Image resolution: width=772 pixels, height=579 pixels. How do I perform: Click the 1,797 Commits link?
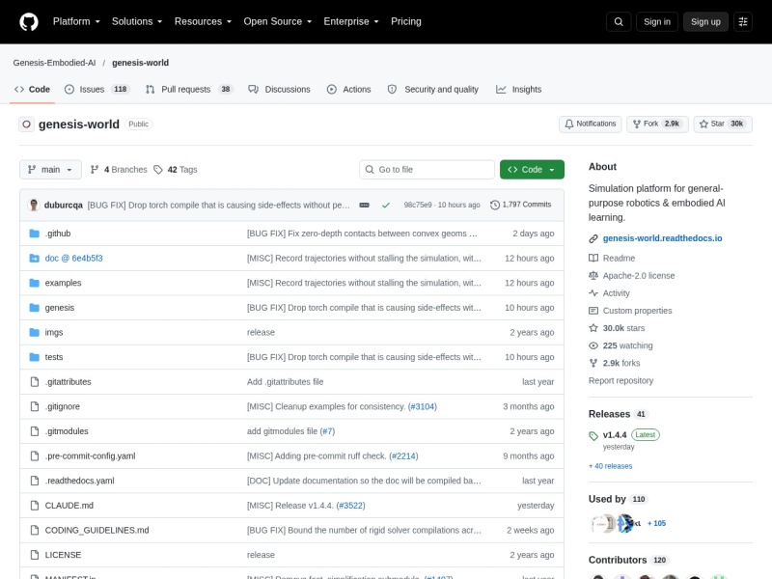(521, 205)
